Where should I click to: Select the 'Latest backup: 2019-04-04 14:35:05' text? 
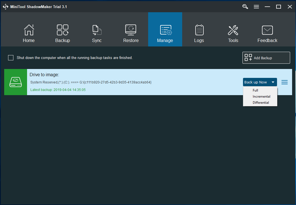(58, 90)
